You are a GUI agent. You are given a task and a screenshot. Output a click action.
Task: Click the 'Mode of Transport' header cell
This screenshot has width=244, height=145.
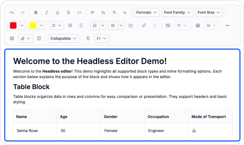pos(211,117)
